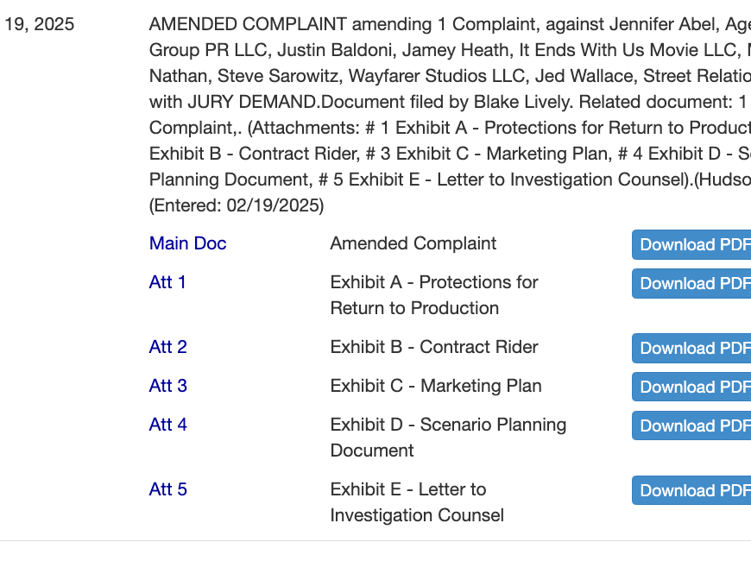
Task: Open the Att 4 attachment link
Action: click(x=167, y=425)
